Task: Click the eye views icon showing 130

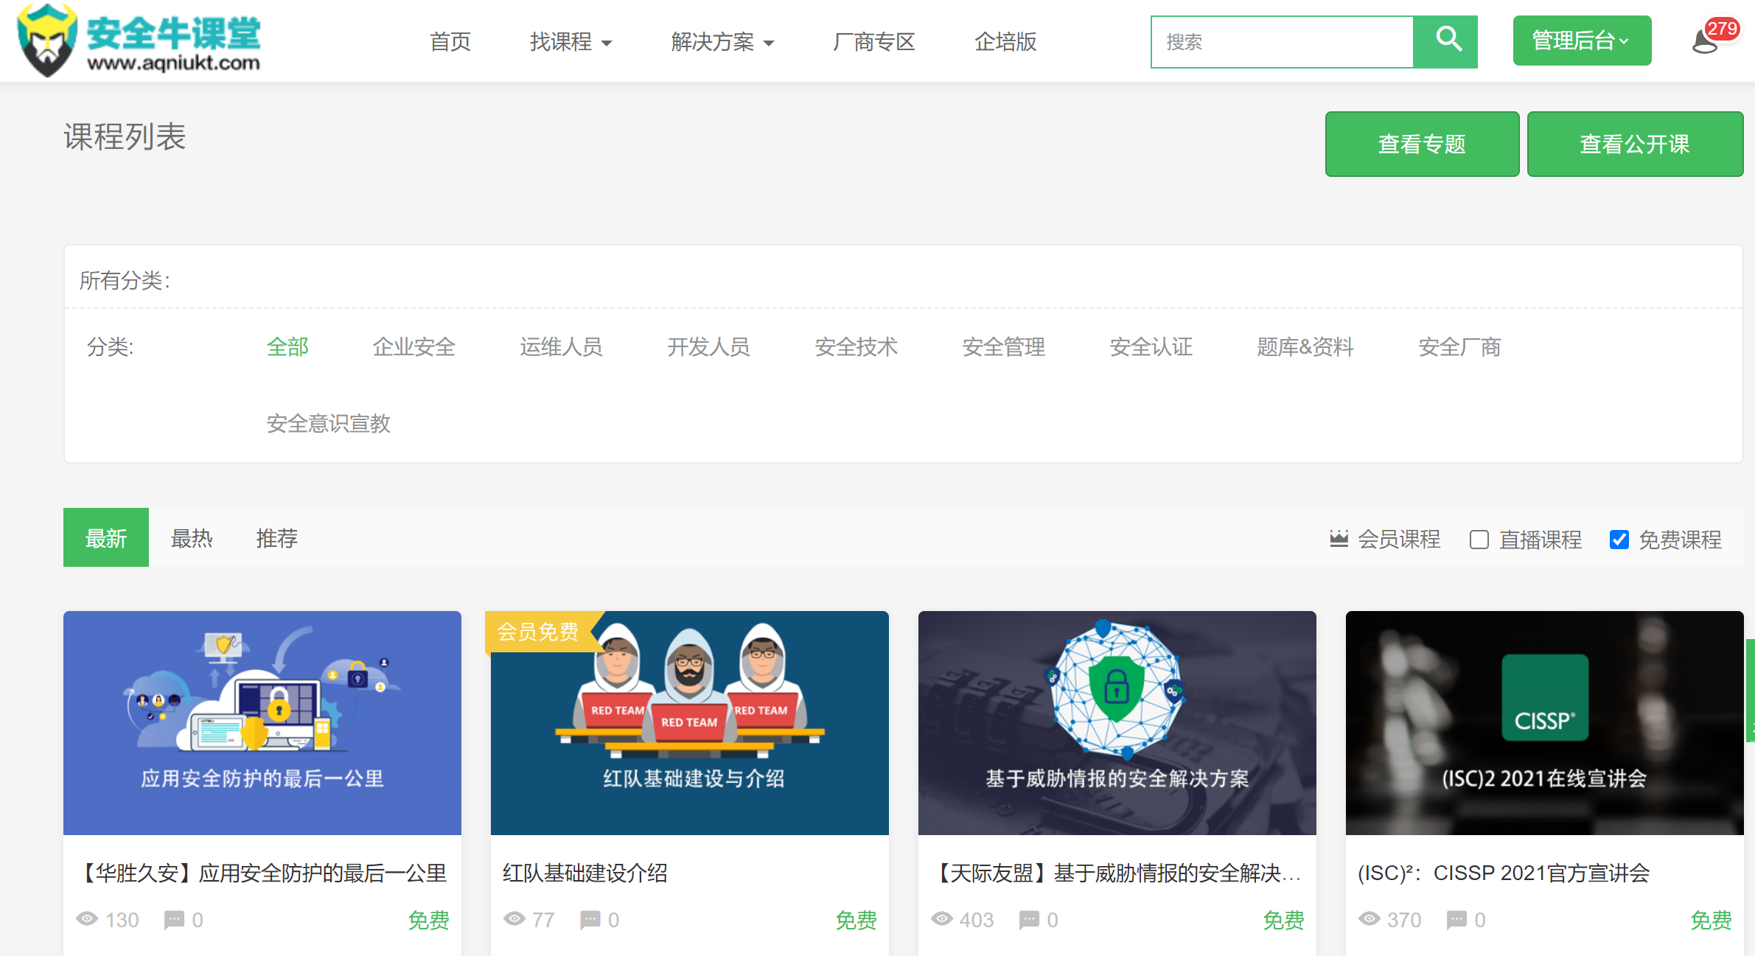Action: tap(87, 919)
